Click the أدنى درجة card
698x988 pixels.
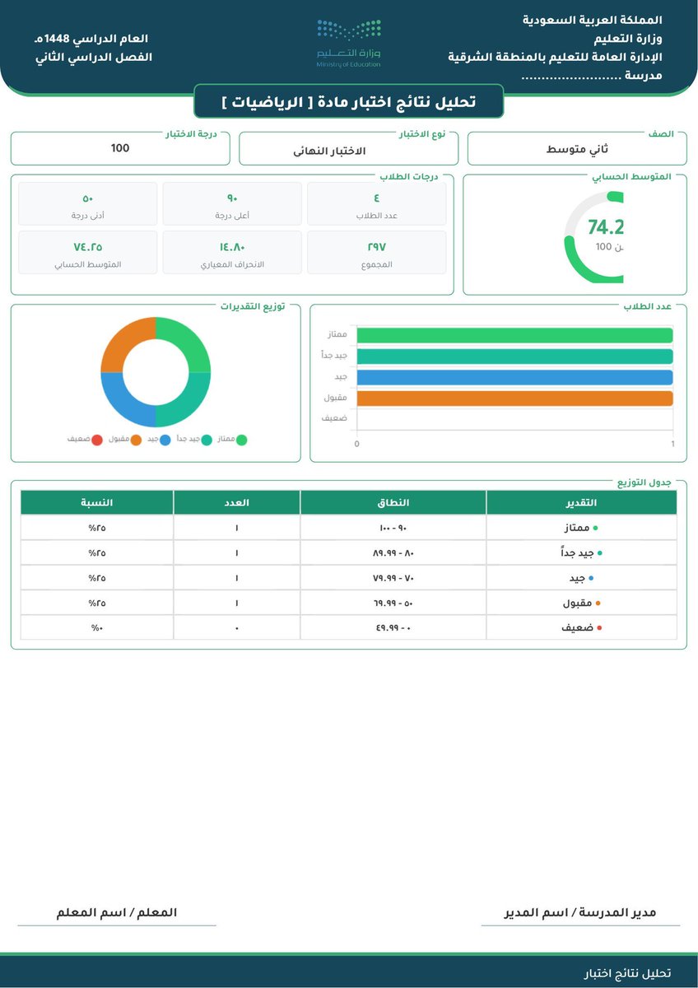(x=87, y=203)
